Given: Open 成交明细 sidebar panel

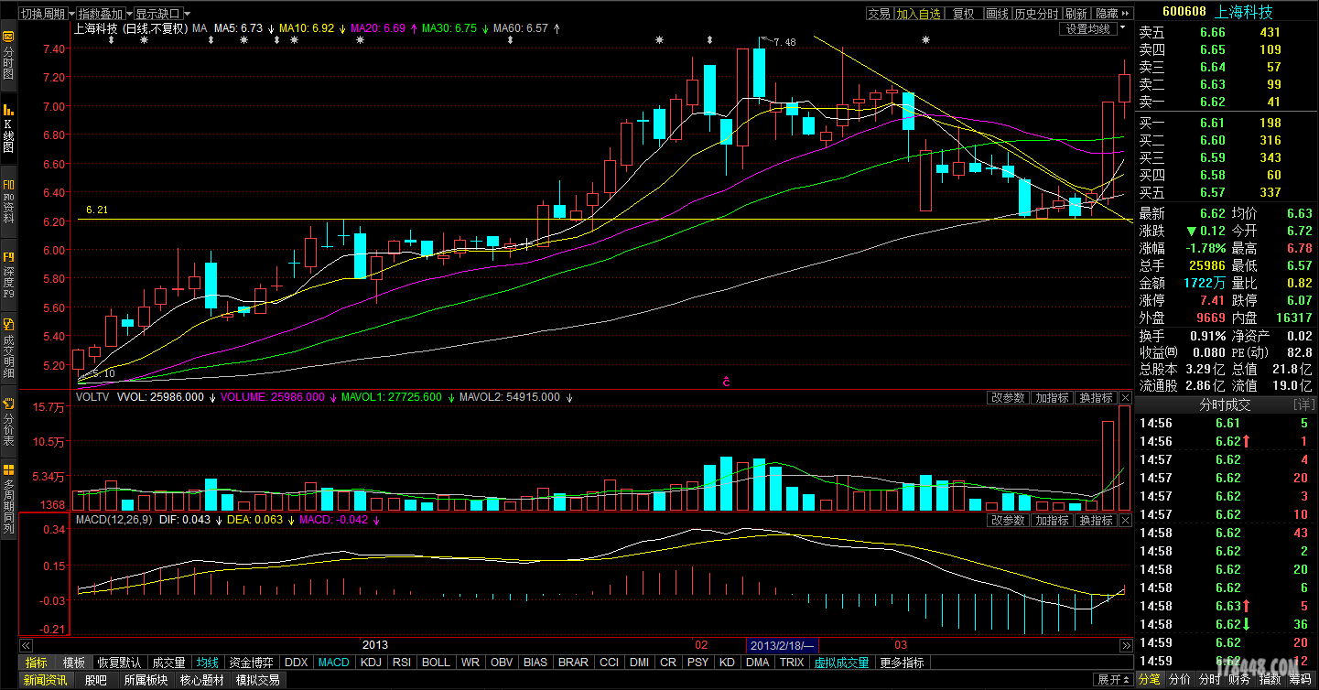Looking at the screenshot, I should pos(8,348).
